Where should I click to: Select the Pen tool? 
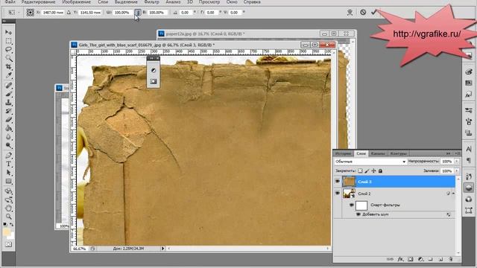click(8, 156)
